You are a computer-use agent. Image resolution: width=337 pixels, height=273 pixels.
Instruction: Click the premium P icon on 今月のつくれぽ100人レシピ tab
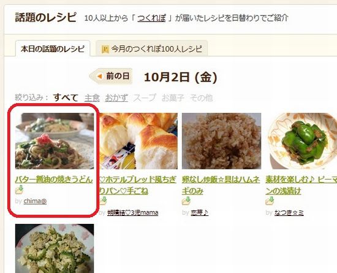pos(105,49)
